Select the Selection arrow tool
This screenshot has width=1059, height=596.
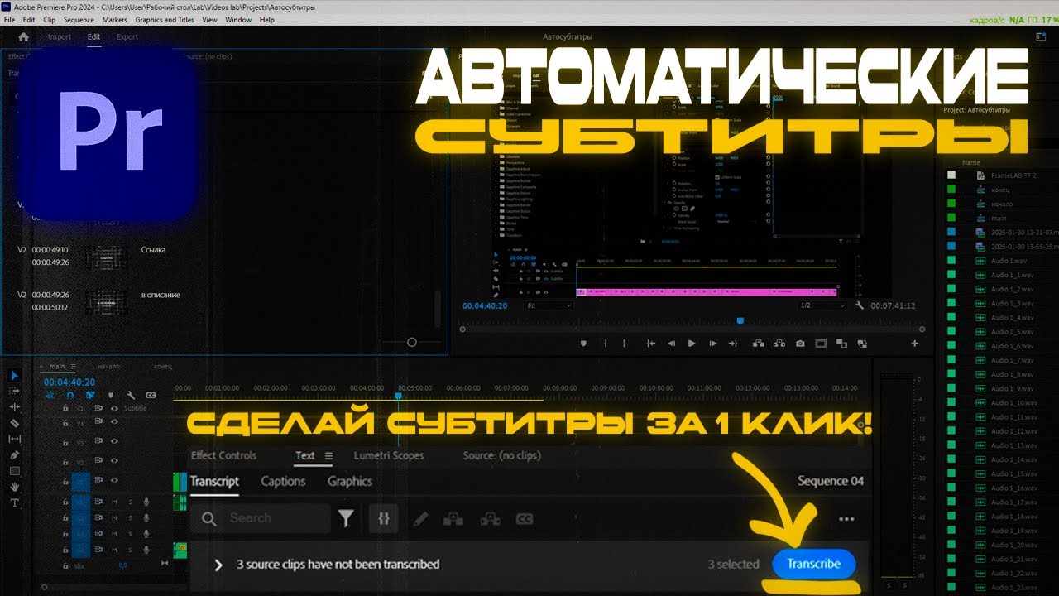coord(15,375)
